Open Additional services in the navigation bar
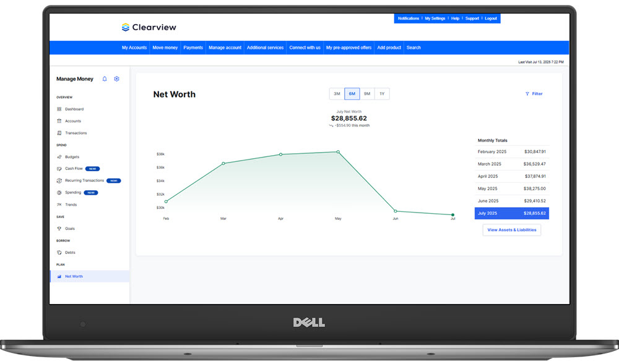This screenshot has width=619, height=364. tap(265, 48)
